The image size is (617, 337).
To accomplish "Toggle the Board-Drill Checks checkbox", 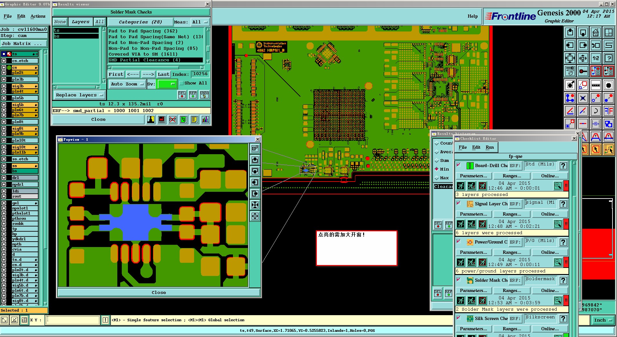I will 459,165.
